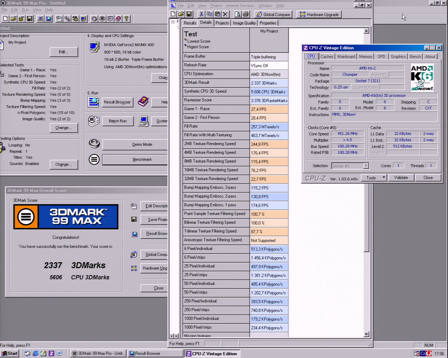This screenshot has width=448, height=358.
Task: Click the Copy icon in Result Browser toolbar
Action: coord(209,14)
